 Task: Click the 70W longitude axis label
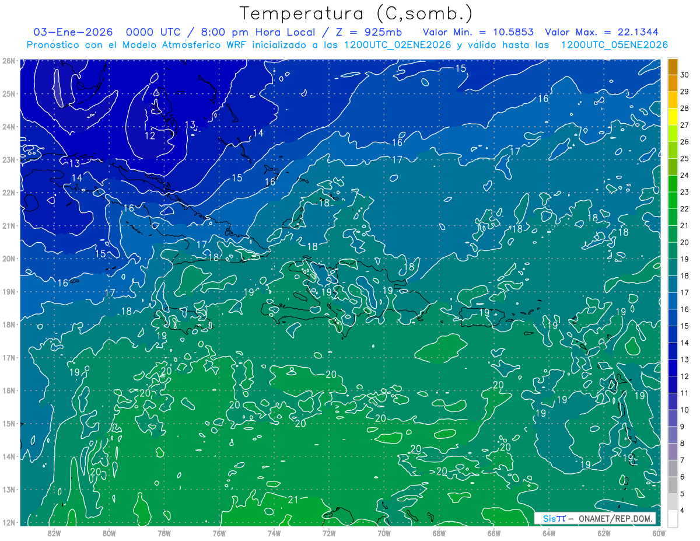[x=384, y=533]
